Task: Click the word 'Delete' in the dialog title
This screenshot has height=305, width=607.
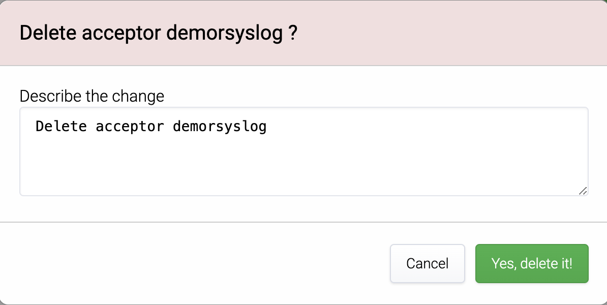Action: [x=48, y=34]
